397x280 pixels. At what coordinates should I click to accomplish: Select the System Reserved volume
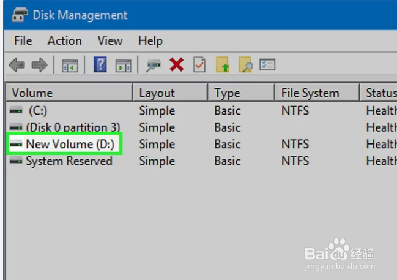[x=69, y=161]
